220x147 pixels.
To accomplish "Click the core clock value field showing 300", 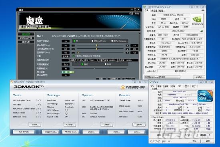I will 66,46.
